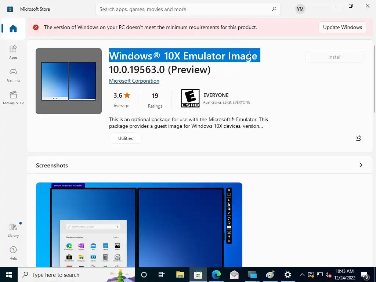Viewport: 376px width, 282px height.
Task: Open Paint app from taskbar
Action: pos(270,275)
